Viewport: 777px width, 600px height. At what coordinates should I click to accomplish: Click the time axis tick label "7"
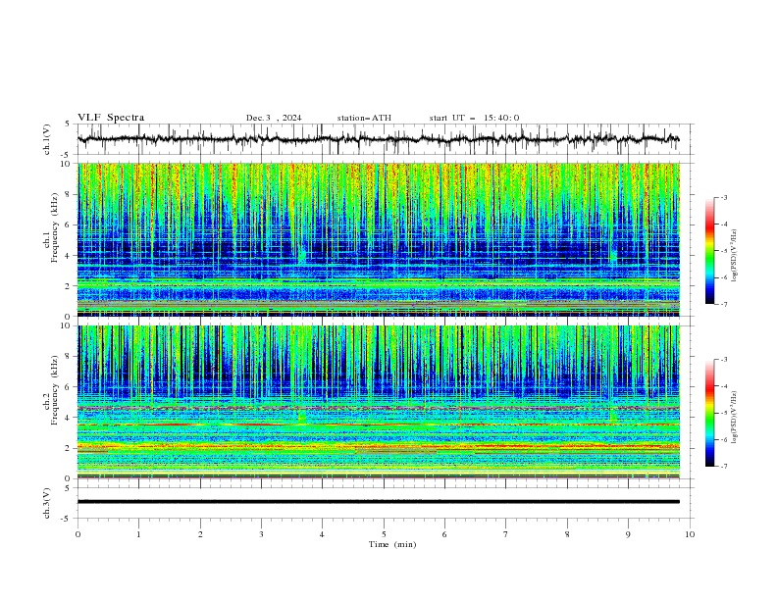pyautogui.click(x=506, y=534)
